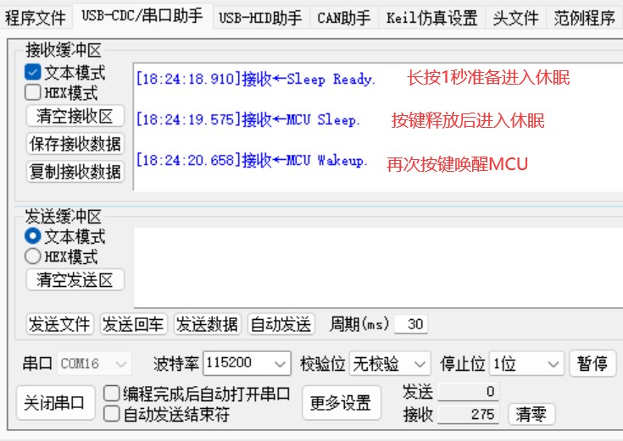The height and width of the screenshot is (441, 623).
Task: Click the 暂停 button
Action: [x=592, y=363]
